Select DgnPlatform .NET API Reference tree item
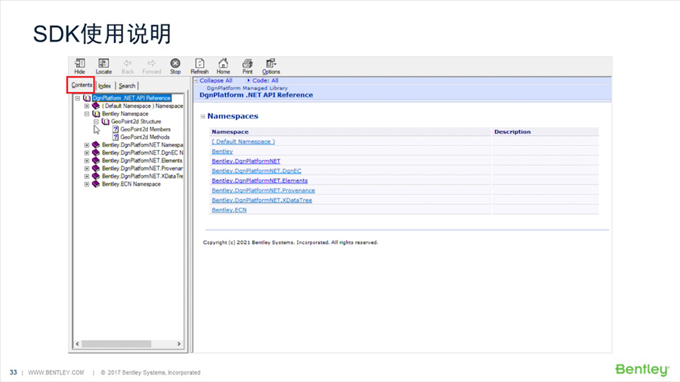Image resolution: width=680 pixels, height=382 pixels. (131, 98)
